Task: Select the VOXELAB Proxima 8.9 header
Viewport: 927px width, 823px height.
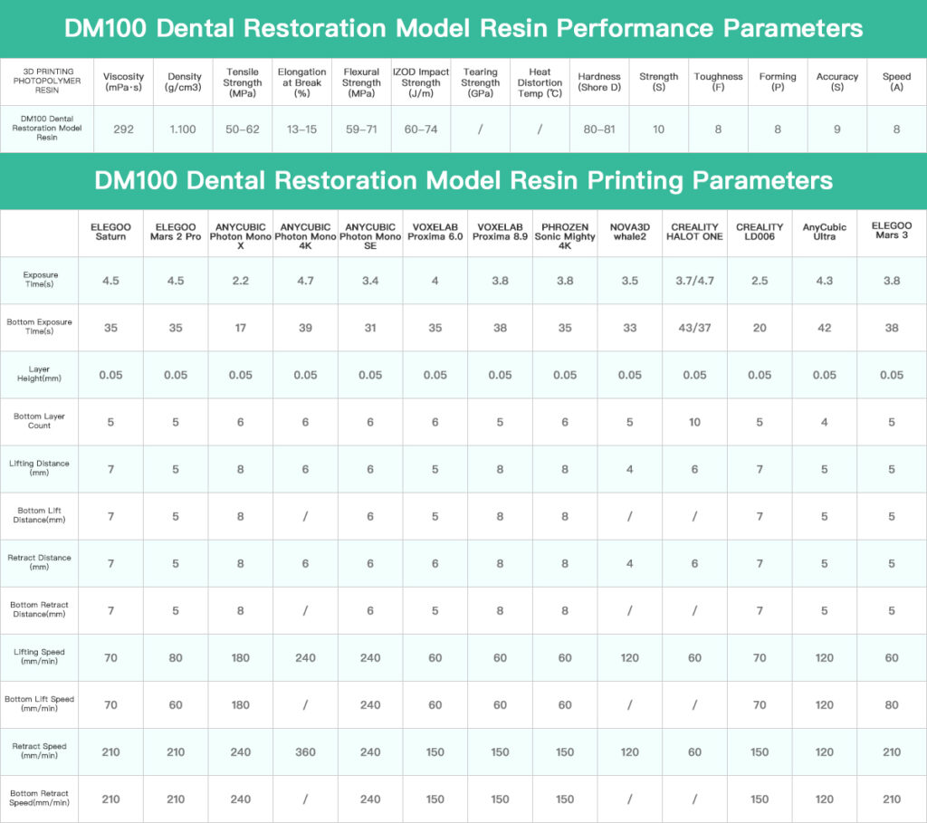Action: [x=500, y=232]
